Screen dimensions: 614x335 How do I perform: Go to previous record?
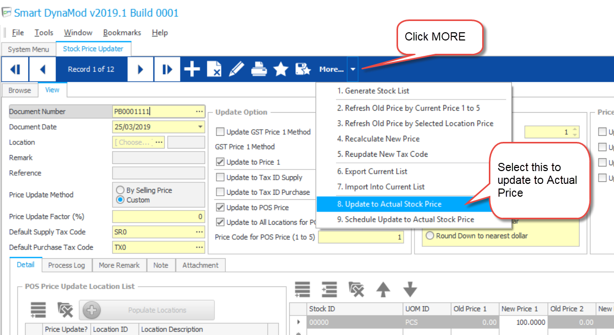pyautogui.click(x=42, y=69)
